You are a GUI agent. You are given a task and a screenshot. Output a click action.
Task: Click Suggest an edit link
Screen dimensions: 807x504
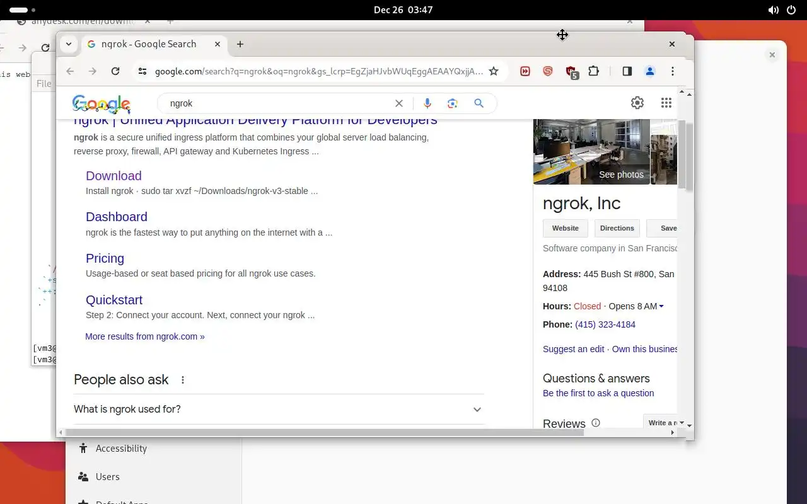pyautogui.click(x=574, y=349)
